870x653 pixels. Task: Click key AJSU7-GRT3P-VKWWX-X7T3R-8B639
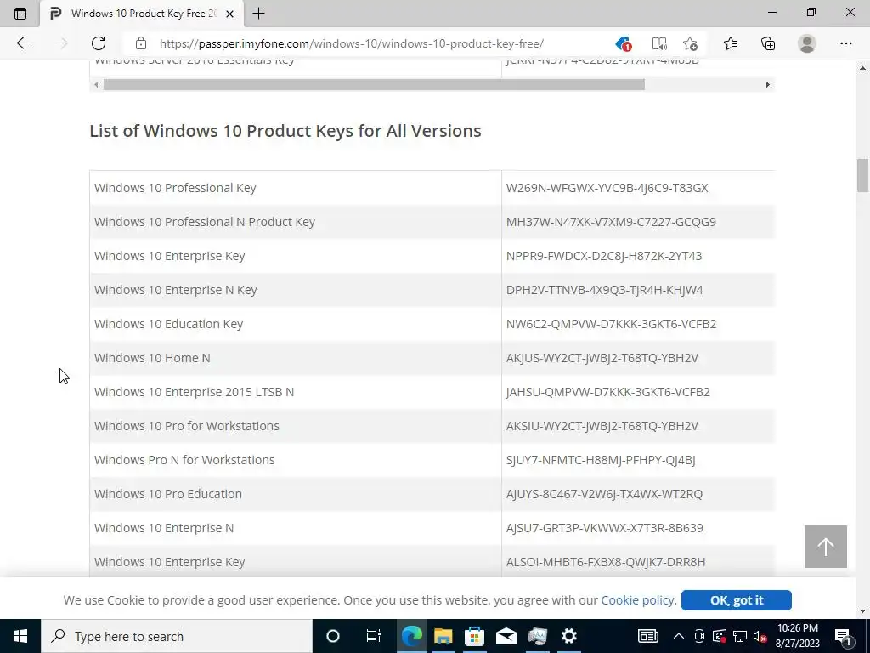click(x=604, y=527)
